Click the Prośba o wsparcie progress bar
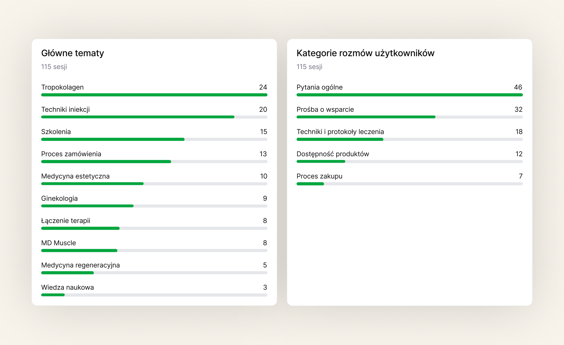Image resolution: width=564 pixels, height=345 pixels. tap(409, 117)
